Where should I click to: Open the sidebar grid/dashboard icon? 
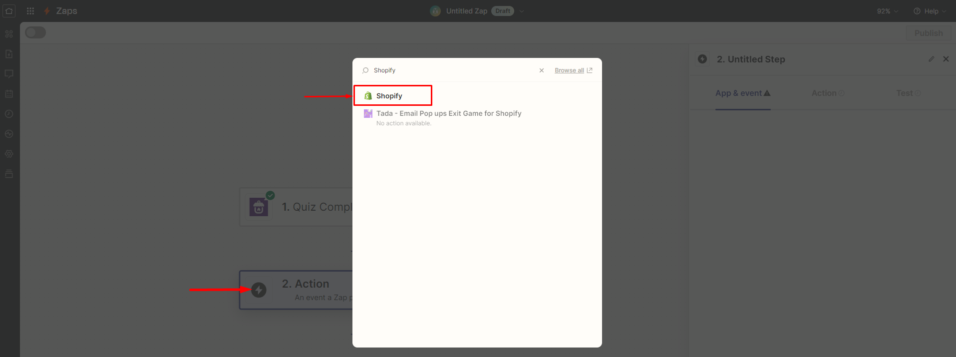pyautogui.click(x=9, y=34)
